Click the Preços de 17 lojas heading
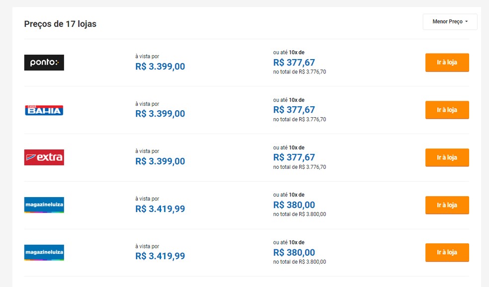Image resolution: width=489 pixels, height=287 pixels. (x=60, y=24)
